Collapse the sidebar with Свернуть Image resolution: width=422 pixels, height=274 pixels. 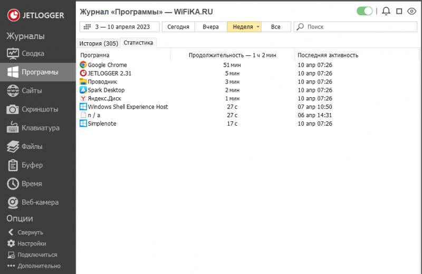pos(30,232)
